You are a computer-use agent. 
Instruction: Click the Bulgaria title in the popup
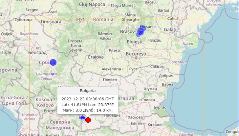coord(88,91)
